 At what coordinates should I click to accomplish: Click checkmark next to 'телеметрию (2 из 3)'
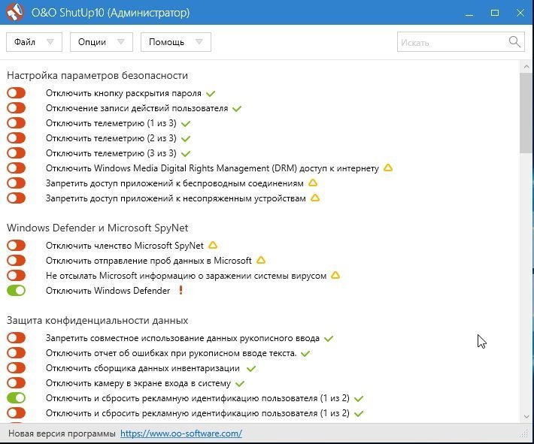click(x=186, y=138)
